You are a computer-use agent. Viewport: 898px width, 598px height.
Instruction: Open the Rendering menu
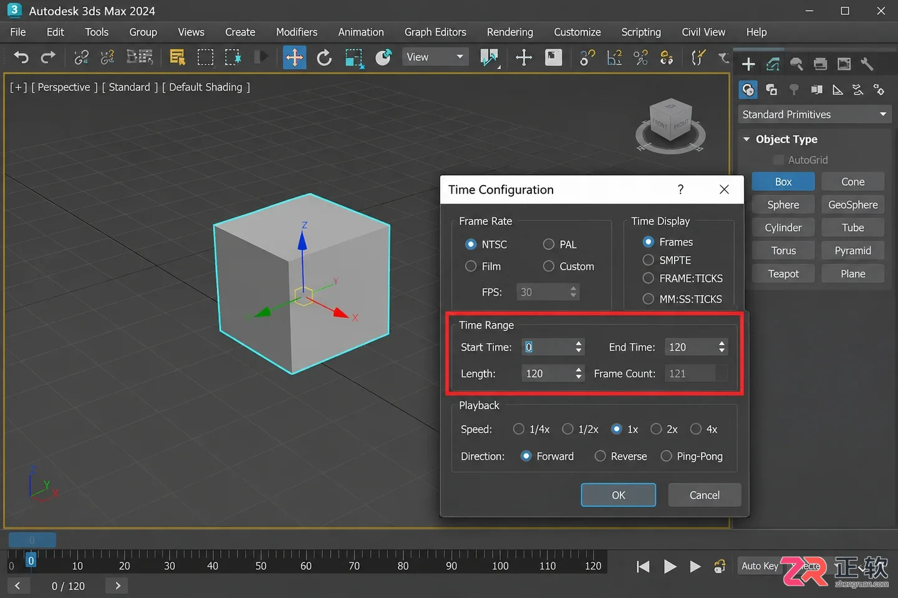[x=510, y=32]
